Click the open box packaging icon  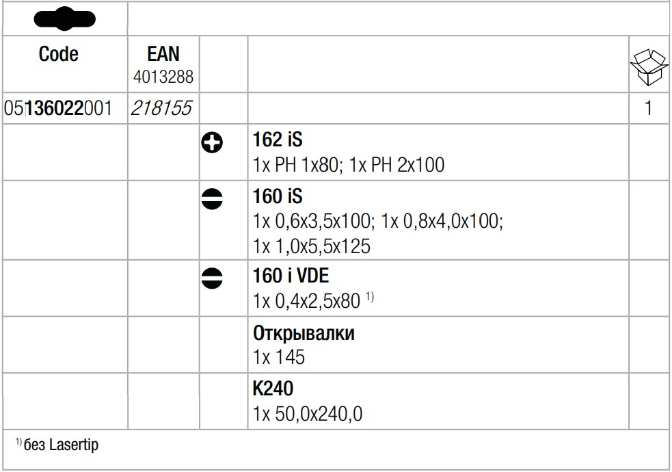click(x=649, y=67)
